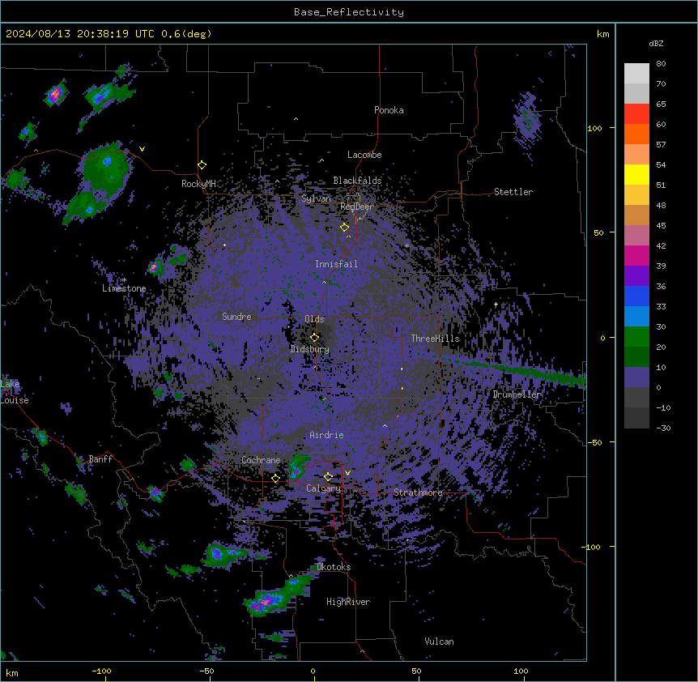
Task: Click the Blackfalds label
Action: 357,181
